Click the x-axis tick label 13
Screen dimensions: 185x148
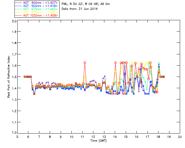(104, 137)
